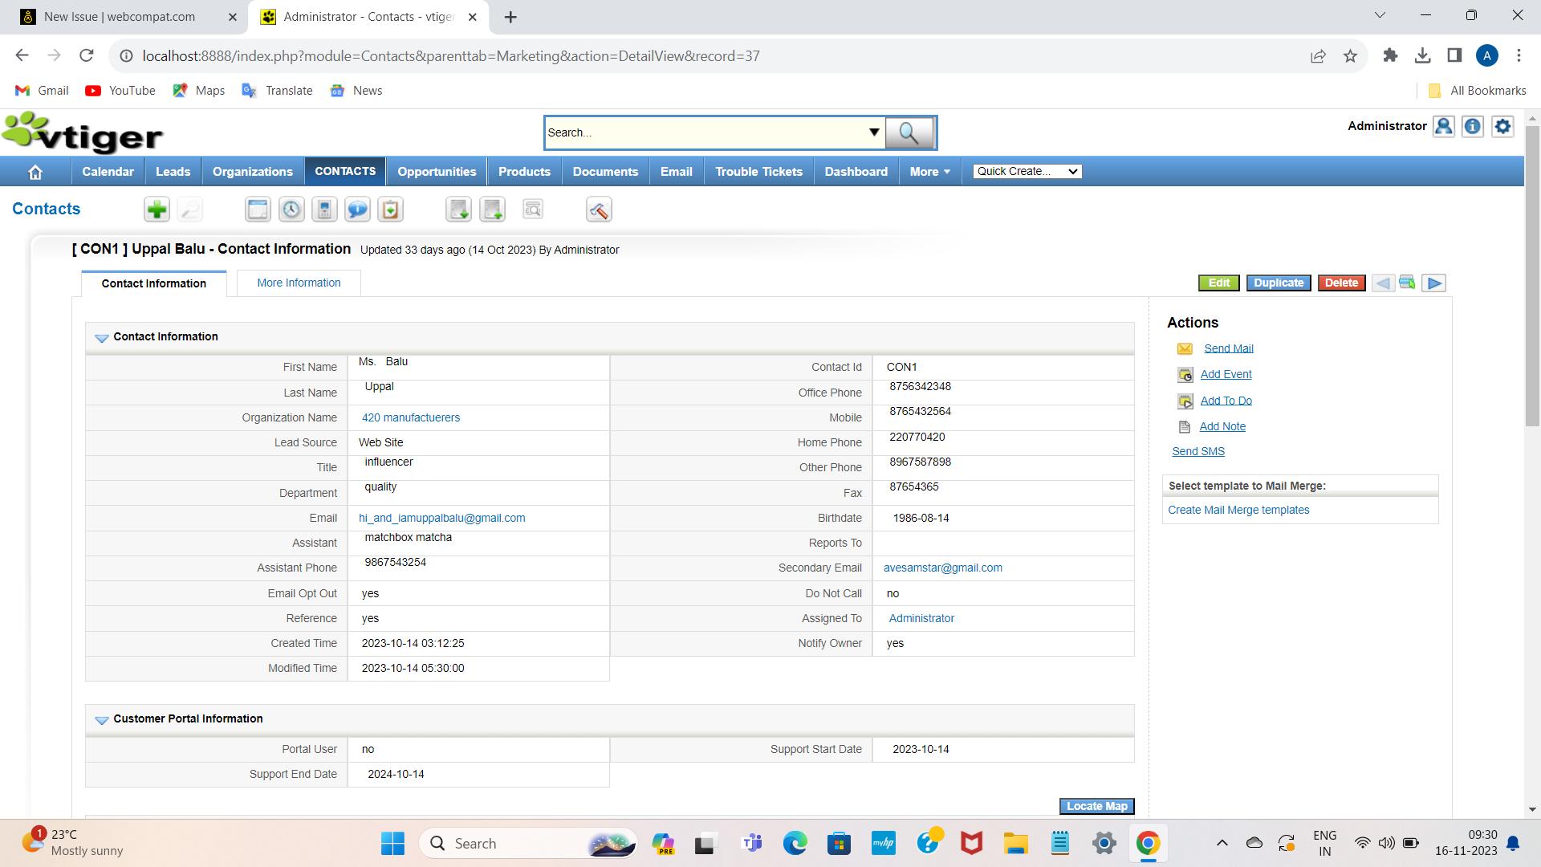
Task: Open the blue chat bubble toolbar icon
Action: click(x=357, y=210)
